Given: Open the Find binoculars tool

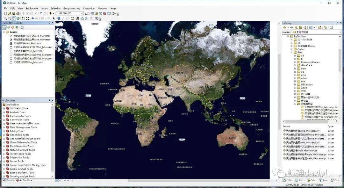Looking at the screenshot, I should pyautogui.click(x=78, y=18).
